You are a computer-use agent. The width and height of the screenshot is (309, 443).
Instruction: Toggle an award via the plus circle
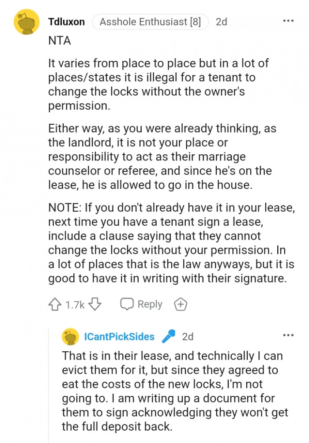tap(181, 304)
